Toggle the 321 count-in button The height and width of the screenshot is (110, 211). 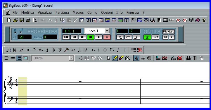coord(155,37)
